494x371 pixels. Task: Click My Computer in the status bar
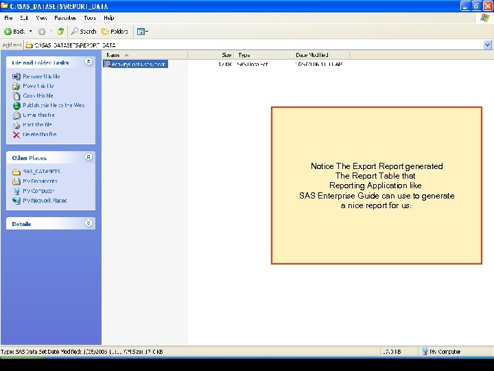pos(441,352)
